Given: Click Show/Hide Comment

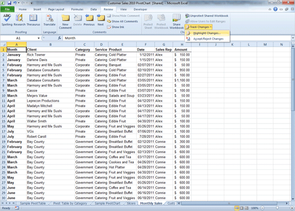Looking at the screenshot, I should pos(123,16).
